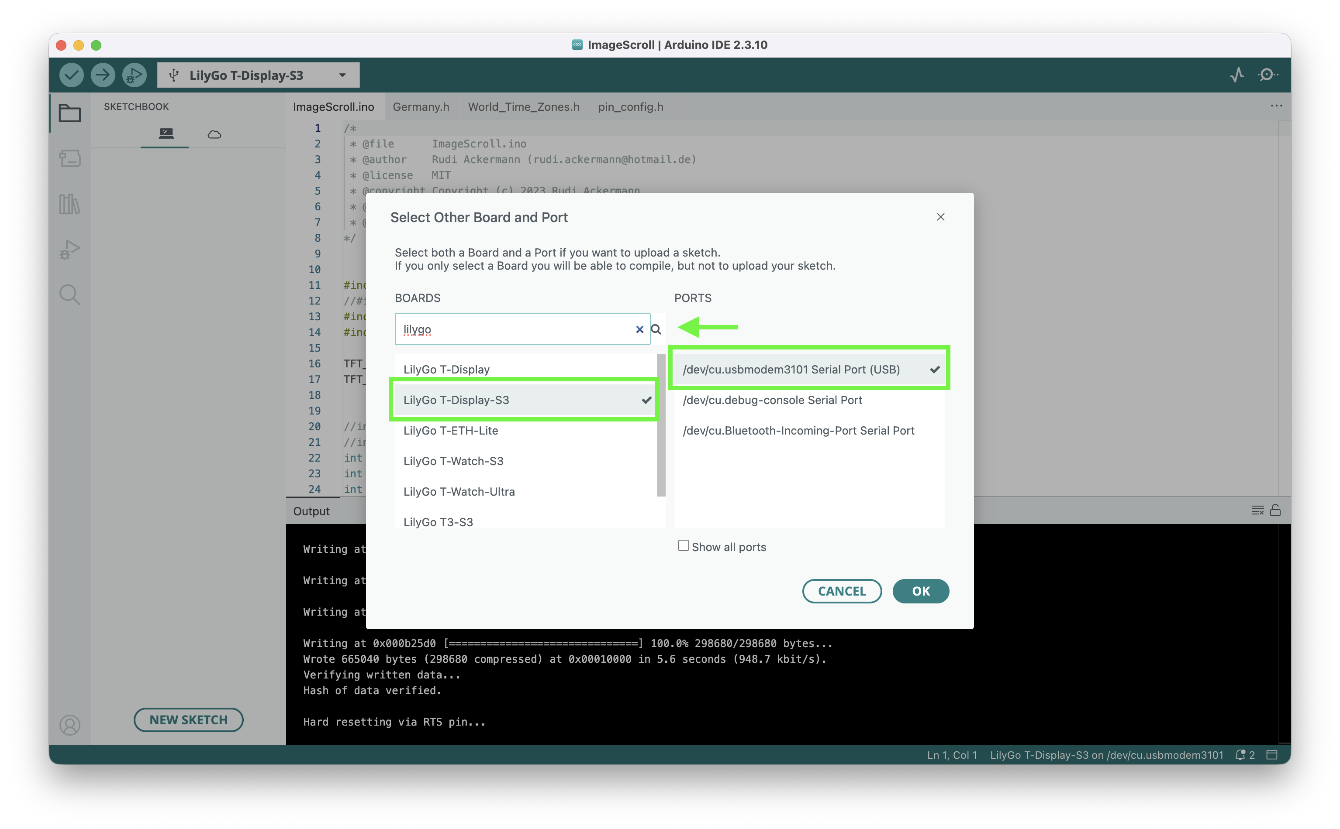Open the Boards Manager sidebar icon
The width and height of the screenshot is (1340, 829).
(70, 159)
